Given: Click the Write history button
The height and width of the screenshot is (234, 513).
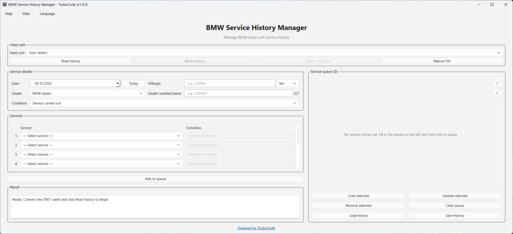Looking at the screenshot, I should coord(194,61).
